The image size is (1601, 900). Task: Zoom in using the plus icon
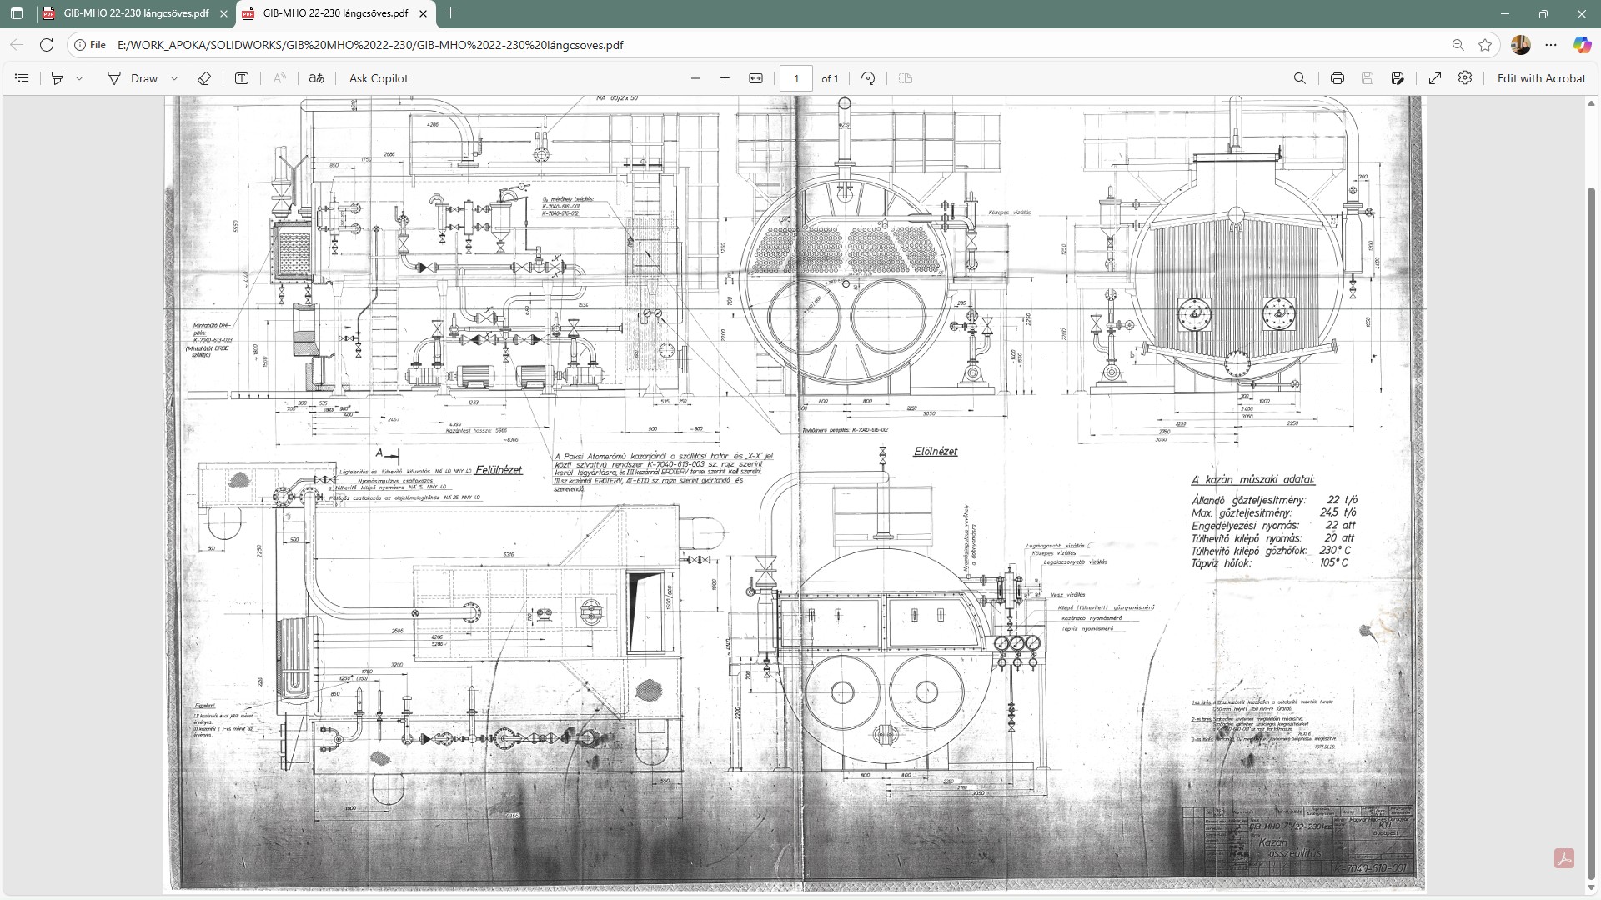pos(725,78)
